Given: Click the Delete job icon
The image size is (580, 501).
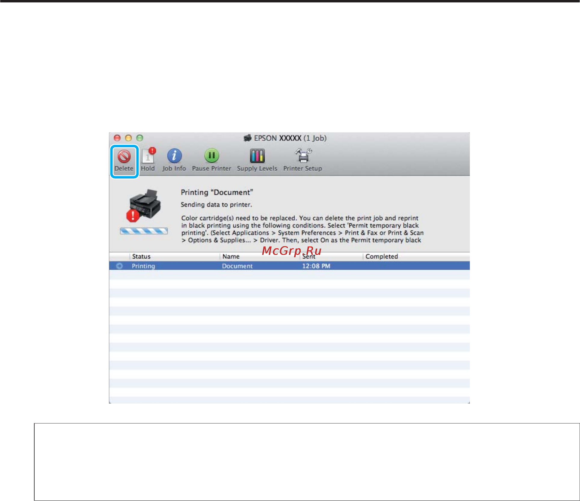Looking at the screenshot, I should [124, 160].
